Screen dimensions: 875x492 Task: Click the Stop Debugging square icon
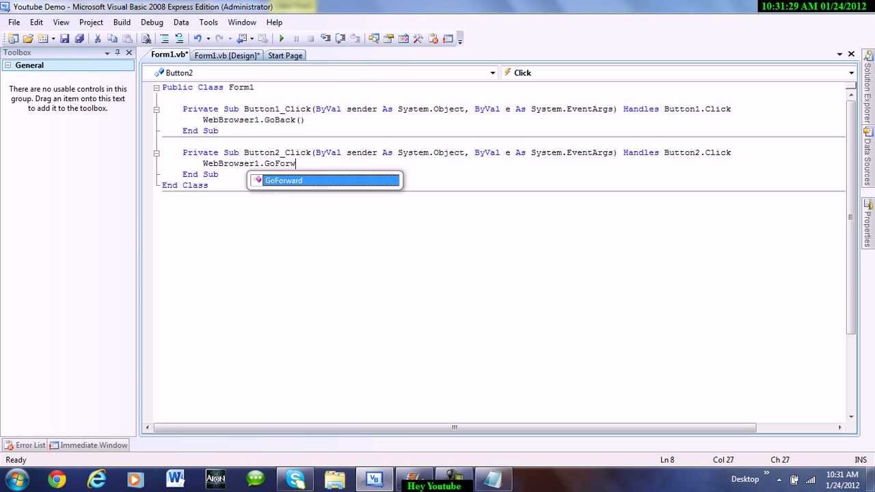pyautogui.click(x=311, y=39)
